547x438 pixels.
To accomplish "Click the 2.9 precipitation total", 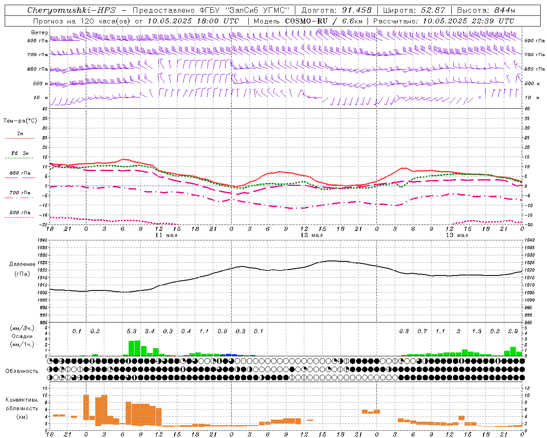I will pos(513,331).
